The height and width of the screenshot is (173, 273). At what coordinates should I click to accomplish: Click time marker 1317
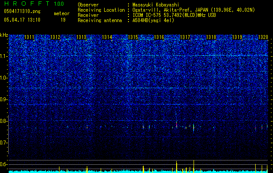pos(185,37)
